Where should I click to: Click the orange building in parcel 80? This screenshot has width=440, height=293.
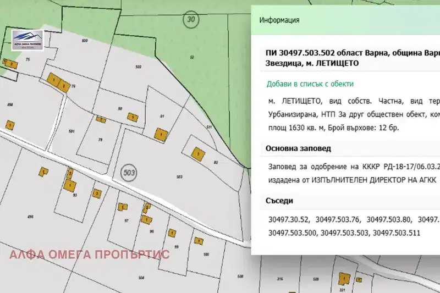click(133, 117)
